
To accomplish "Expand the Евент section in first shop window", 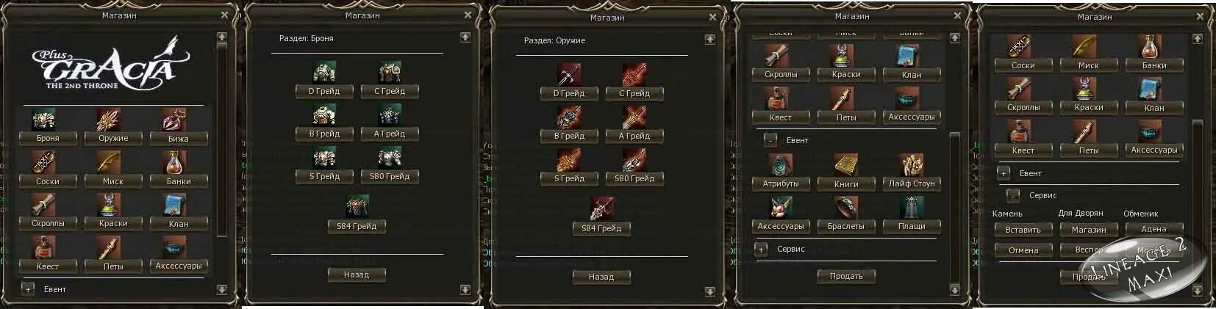I will click(28, 289).
